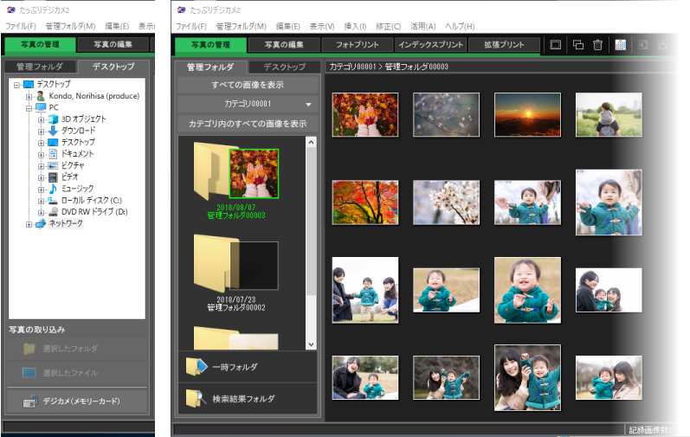Click デジカメ(メモリーカード) camera import button
The height and width of the screenshot is (437, 690).
[76, 402]
